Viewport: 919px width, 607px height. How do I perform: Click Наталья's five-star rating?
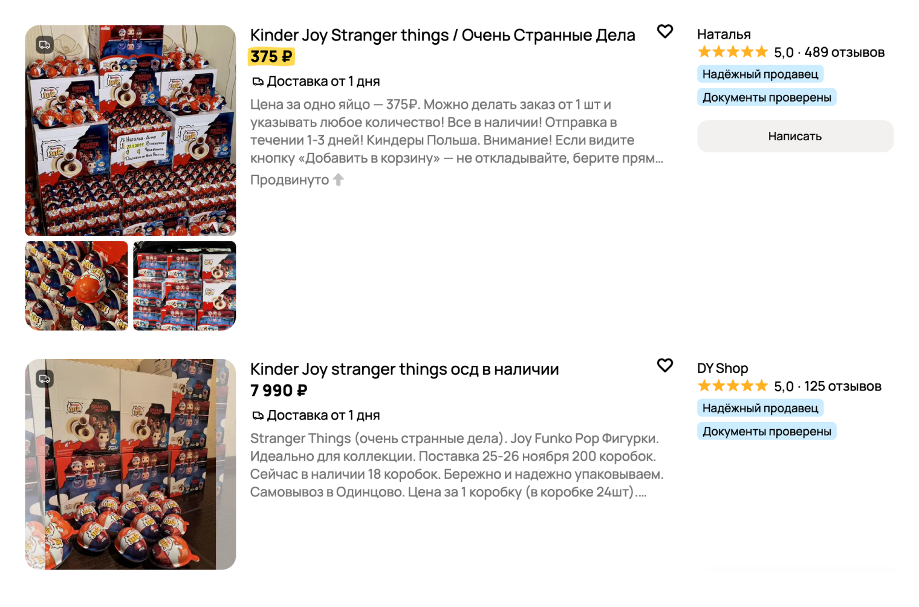coord(732,52)
